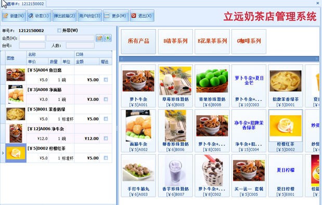322x205 pixels.
Task: Add 手打牛筋丸 A003 to the order
Action: click(x=138, y=175)
